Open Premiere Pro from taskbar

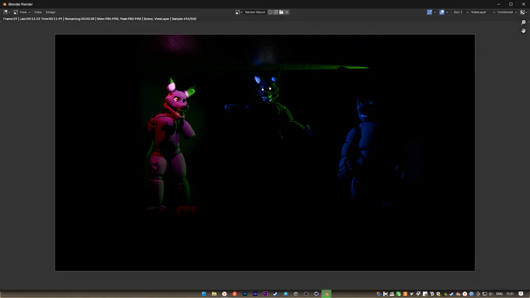click(265, 294)
